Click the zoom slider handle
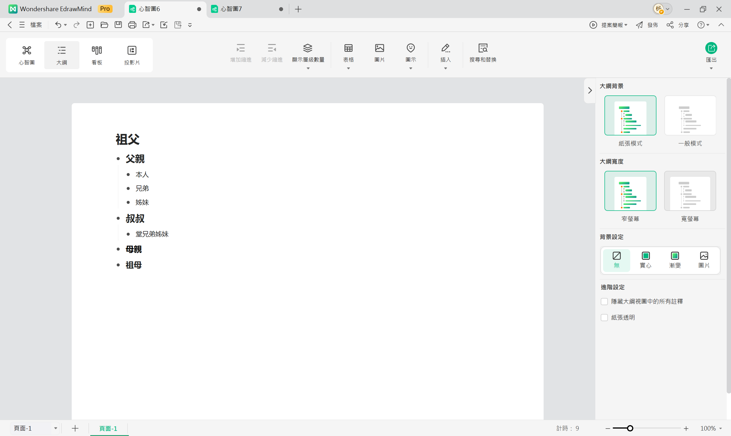 coord(630,428)
